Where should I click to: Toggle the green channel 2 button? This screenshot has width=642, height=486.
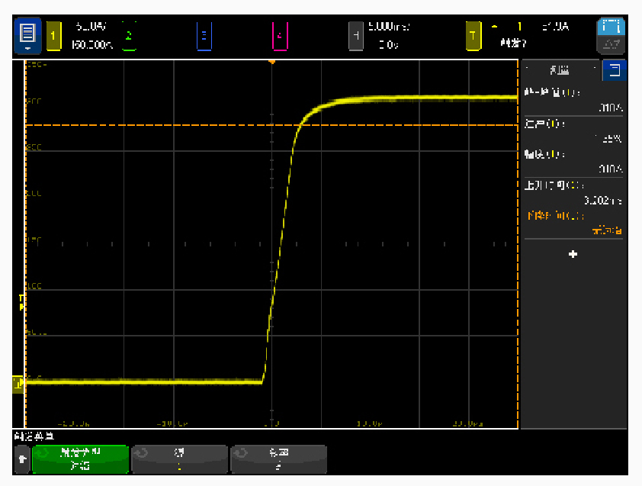click(x=129, y=36)
